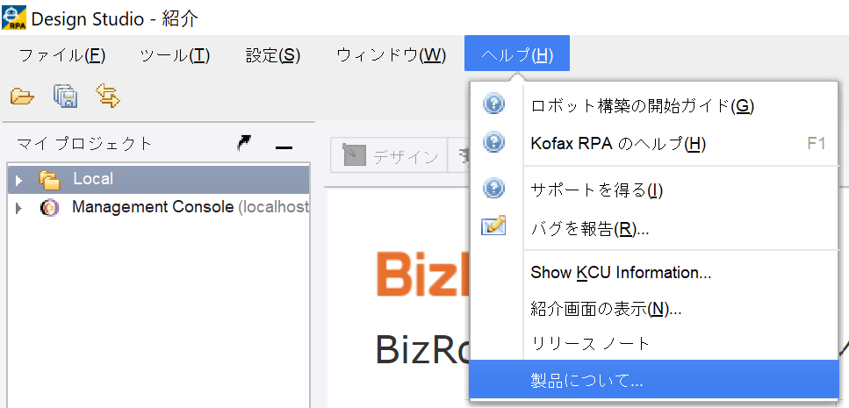Viewport: 849px width, 408px height.
Task: Open Kofax RPA のヘルプ(H) entry
Action: point(653,144)
